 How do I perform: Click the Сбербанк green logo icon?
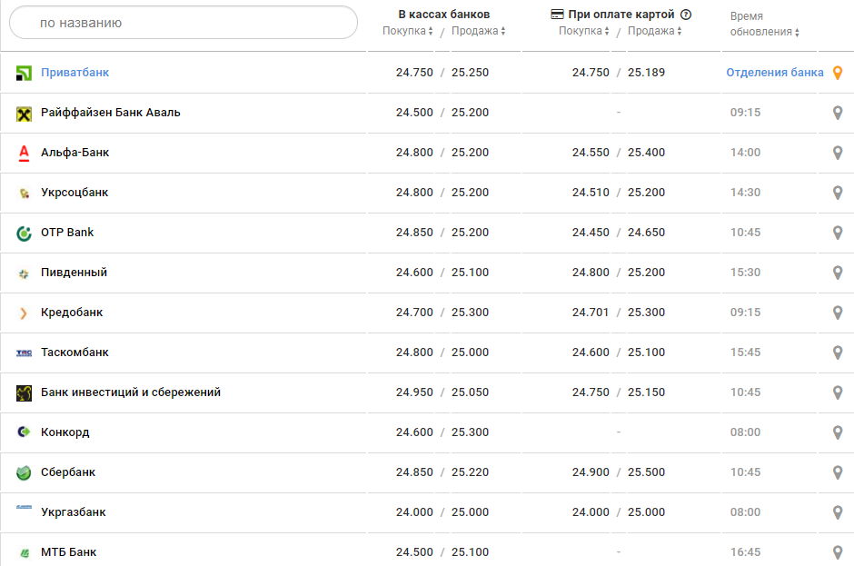(x=25, y=472)
